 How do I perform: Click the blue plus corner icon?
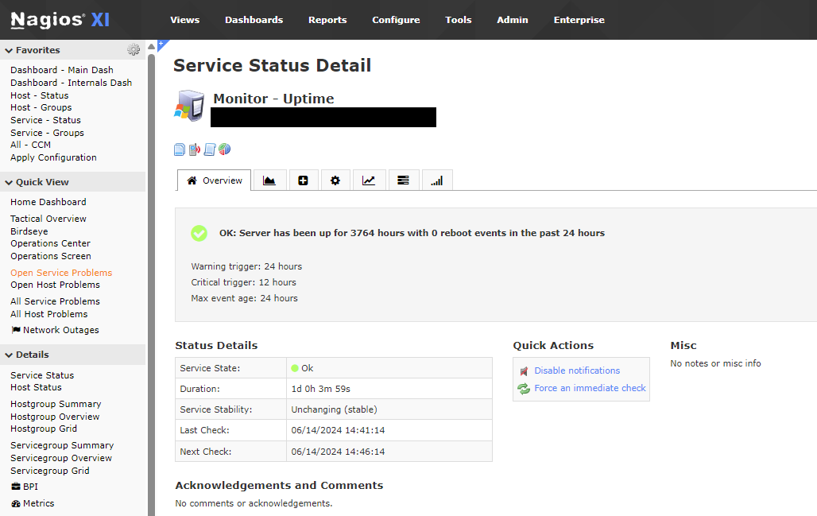(x=162, y=45)
